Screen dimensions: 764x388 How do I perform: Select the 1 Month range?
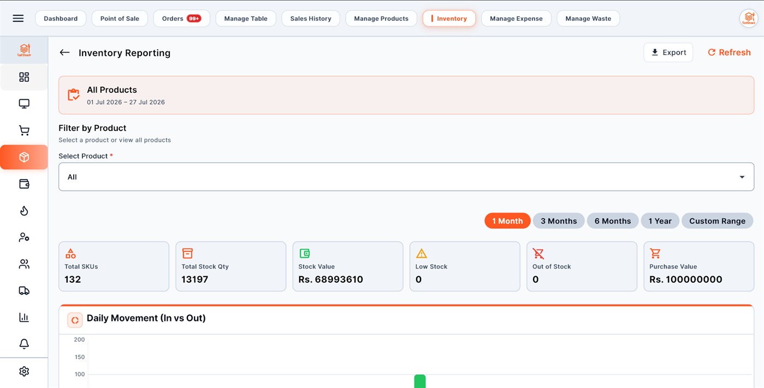507,221
